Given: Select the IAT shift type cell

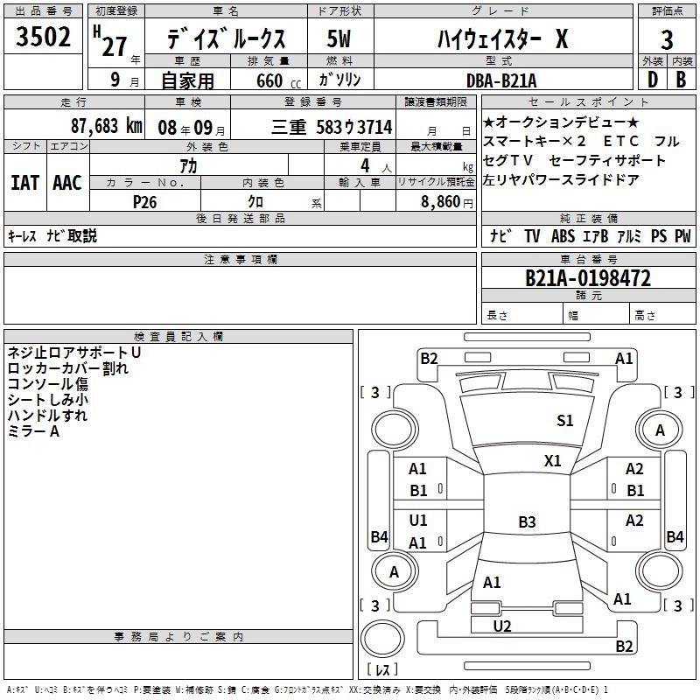Looking at the screenshot, I should point(25,183).
